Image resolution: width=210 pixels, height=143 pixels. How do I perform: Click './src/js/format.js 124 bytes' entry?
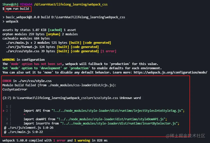(x=52, y=47)
